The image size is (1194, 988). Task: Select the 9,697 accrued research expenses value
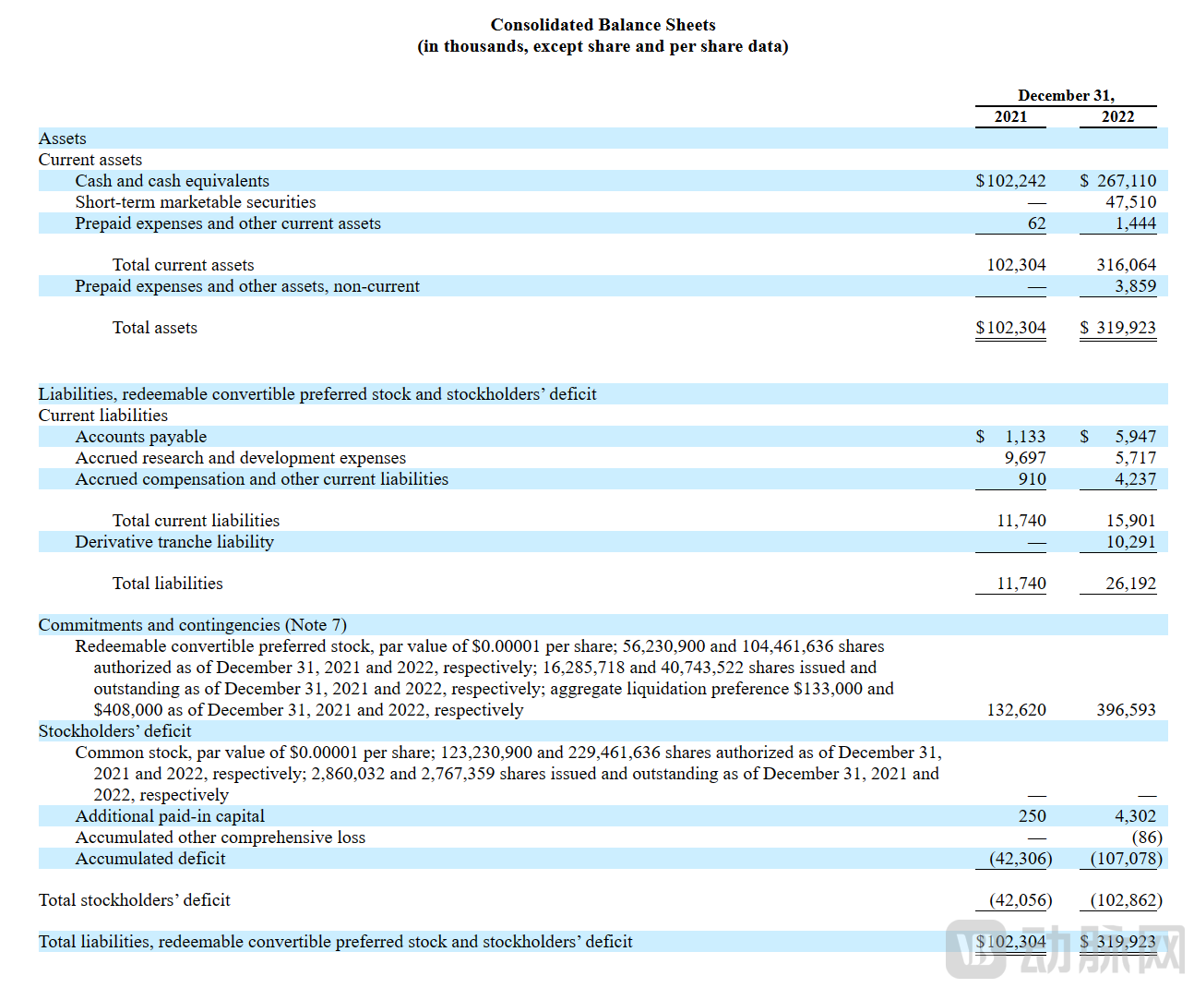click(1025, 458)
